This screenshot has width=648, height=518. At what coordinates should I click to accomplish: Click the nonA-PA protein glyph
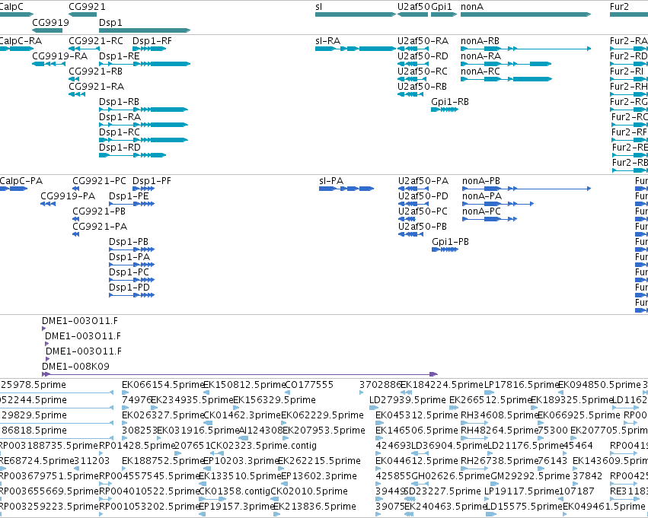(498, 204)
